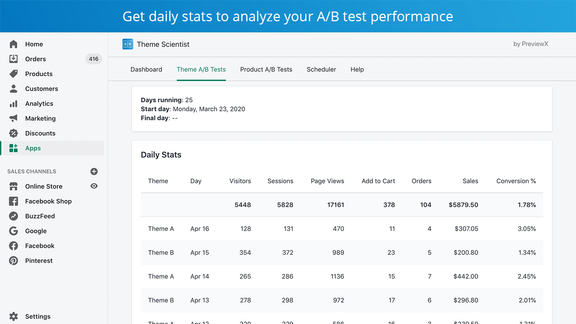Click the Theme Scientist app logo
Screen dimensions: 576x324
[x=128, y=44]
